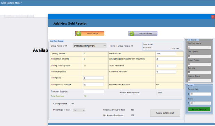
Task: Click the Name of Group / Group ID box
Action: click(163, 46)
